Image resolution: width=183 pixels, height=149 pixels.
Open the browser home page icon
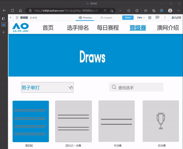20,10
